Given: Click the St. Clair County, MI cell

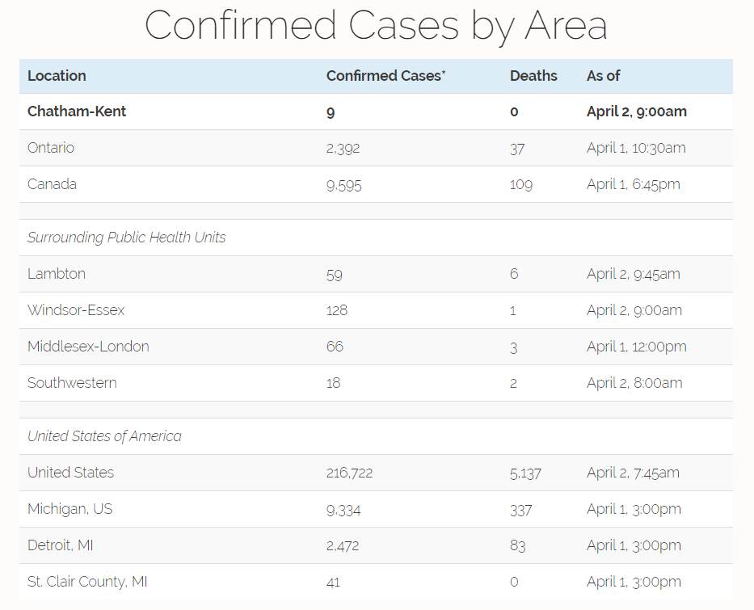Looking at the screenshot, I should [x=87, y=582].
